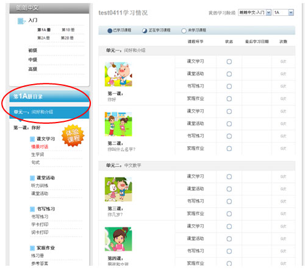Toggle status circle for 第三课 课文学习
The width and height of the screenshot is (305, 270).
tap(229, 177)
